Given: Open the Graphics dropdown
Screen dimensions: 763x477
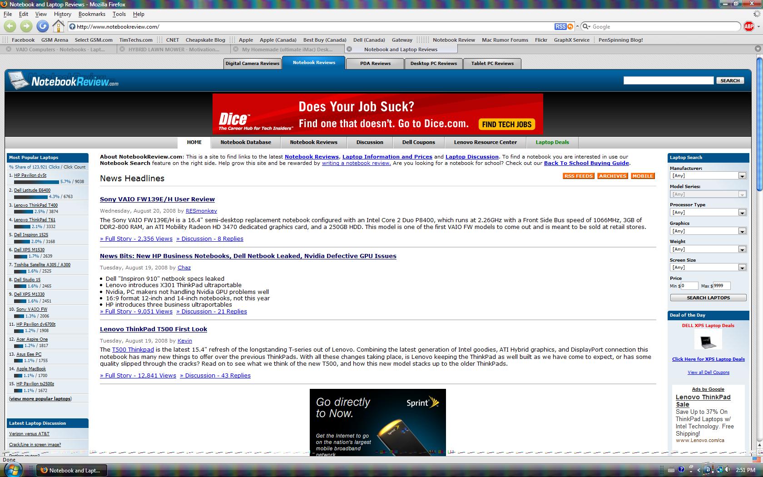Looking at the screenshot, I should 708,231.
